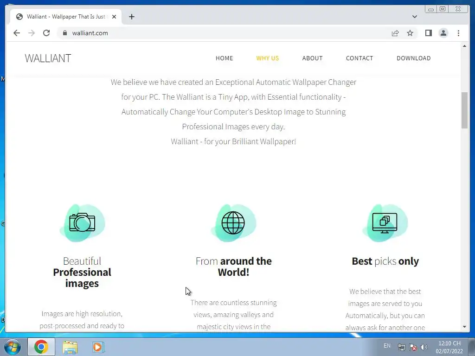Open Chrome's three-dot menu

[x=458, y=33]
